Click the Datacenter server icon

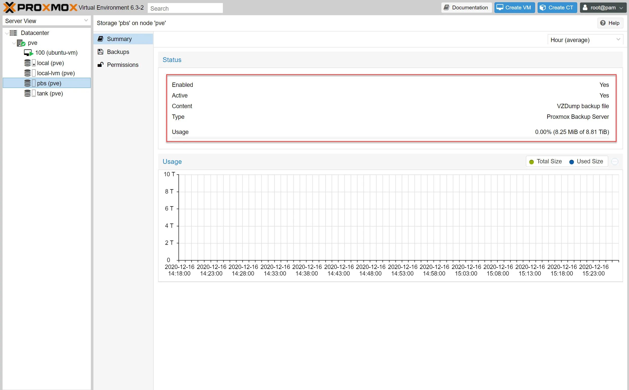(13, 33)
